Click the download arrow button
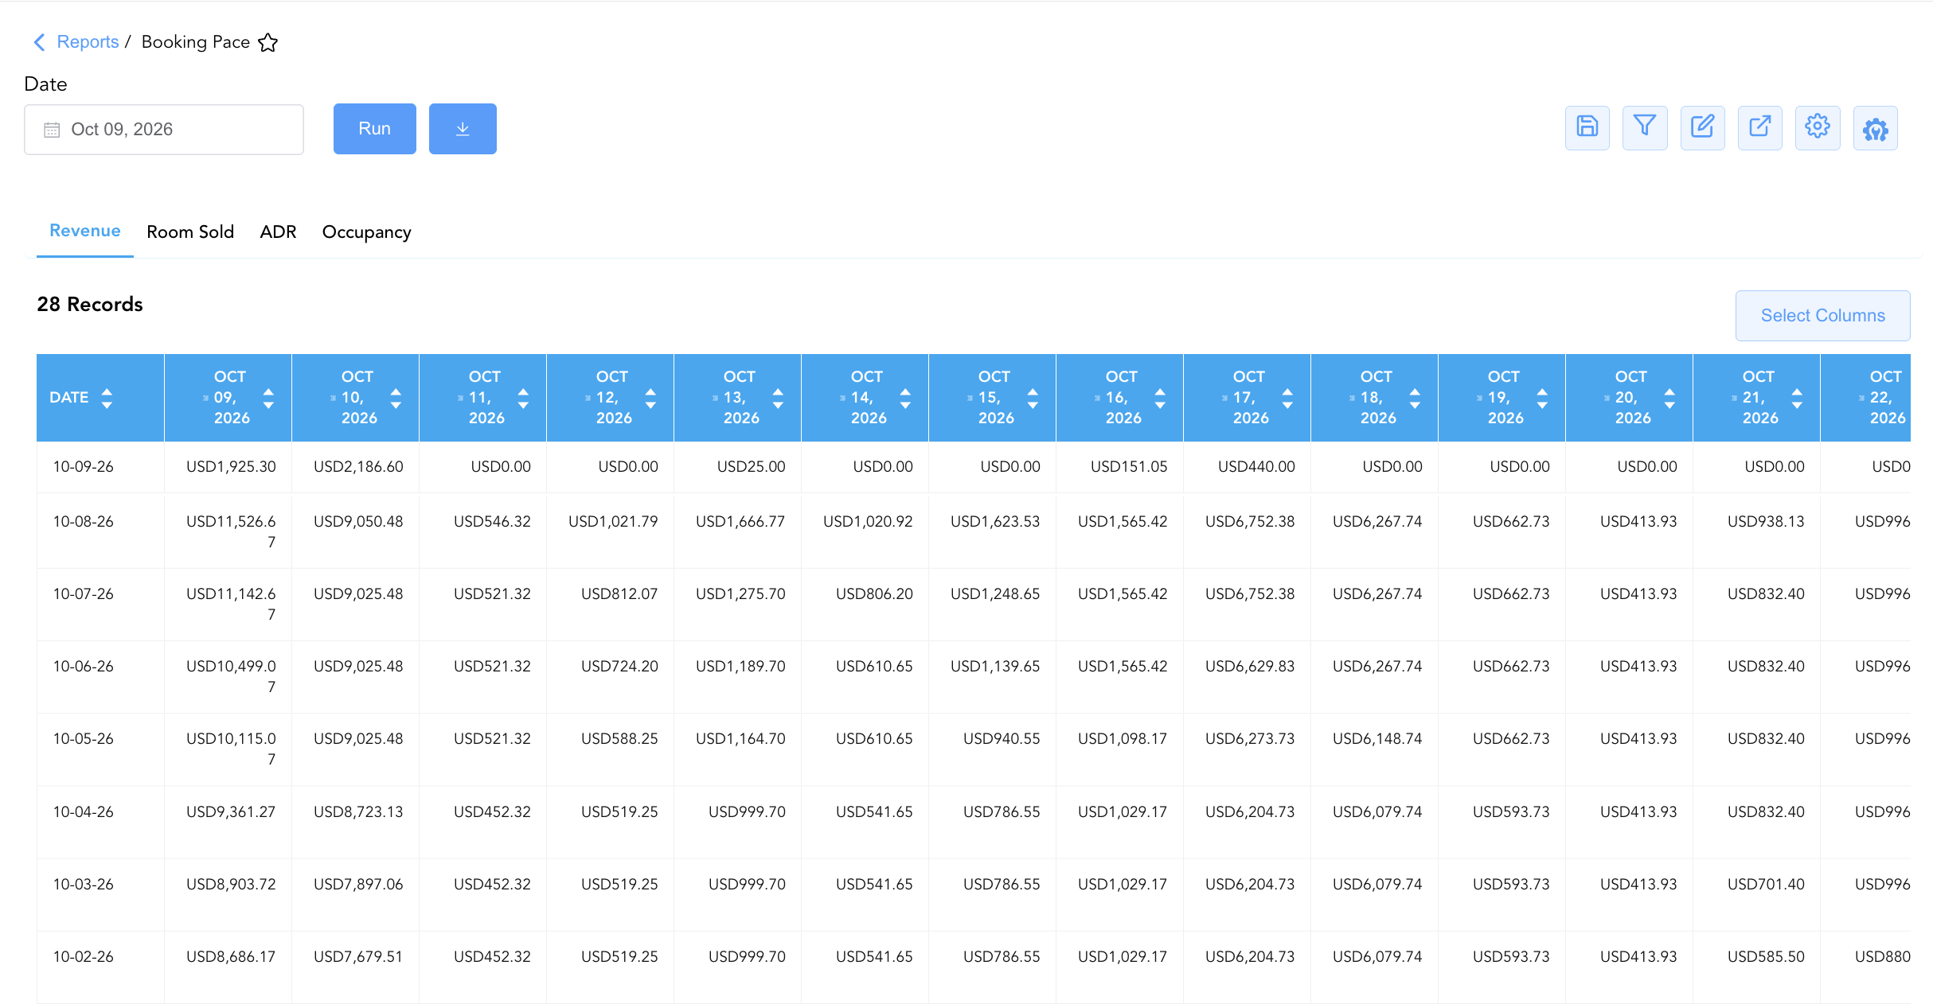1933x1004 pixels. tap(463, 129)
